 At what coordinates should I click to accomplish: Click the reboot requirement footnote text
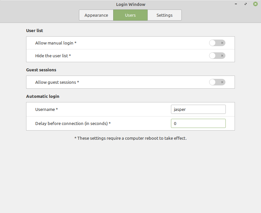point(130,138)
